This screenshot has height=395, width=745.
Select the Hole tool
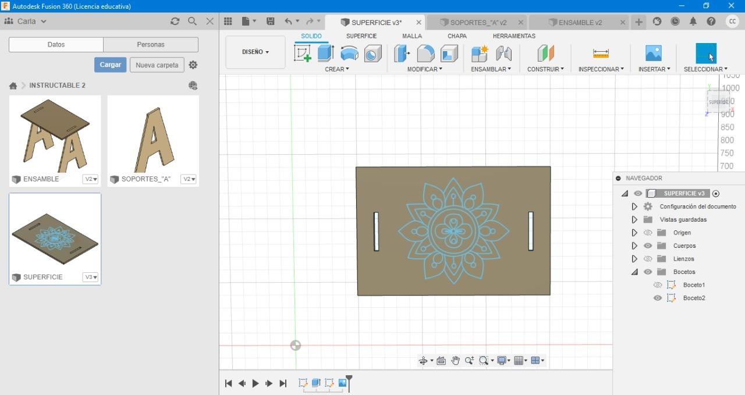pyautogui.click(x=372, y=54)
